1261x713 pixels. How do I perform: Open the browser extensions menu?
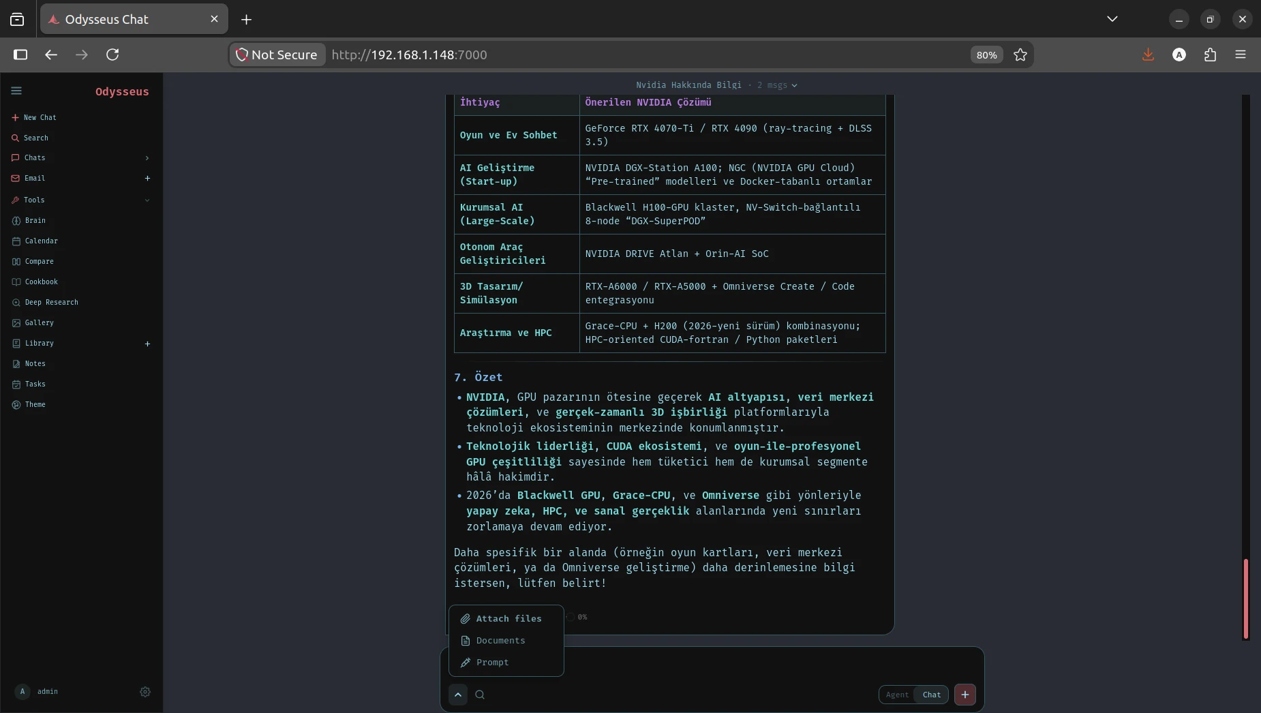1210,55
